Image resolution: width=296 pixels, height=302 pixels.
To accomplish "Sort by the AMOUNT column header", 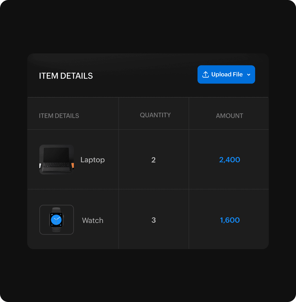I will pos(229,116).
